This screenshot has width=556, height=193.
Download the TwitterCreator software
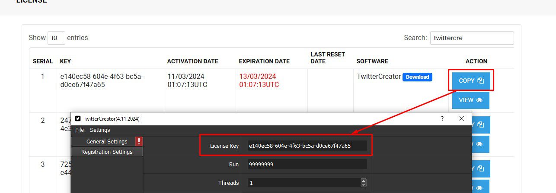(x=417, y=77)
